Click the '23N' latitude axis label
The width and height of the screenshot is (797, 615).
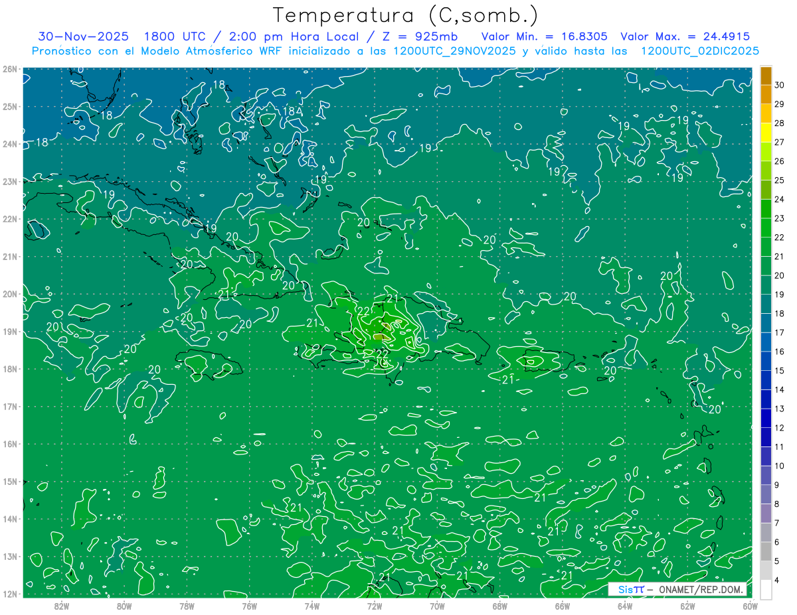pyautogui.click(x=9, y=181)
